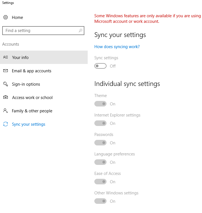Toggle Language preferences switch
Image resolution: width=202 pixels, height=213 pixels.
pyautogui.click(x=100, y=162)
